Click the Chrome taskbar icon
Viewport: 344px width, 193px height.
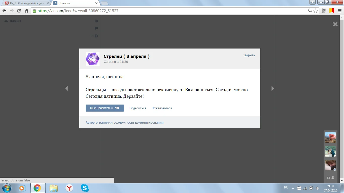37,188
